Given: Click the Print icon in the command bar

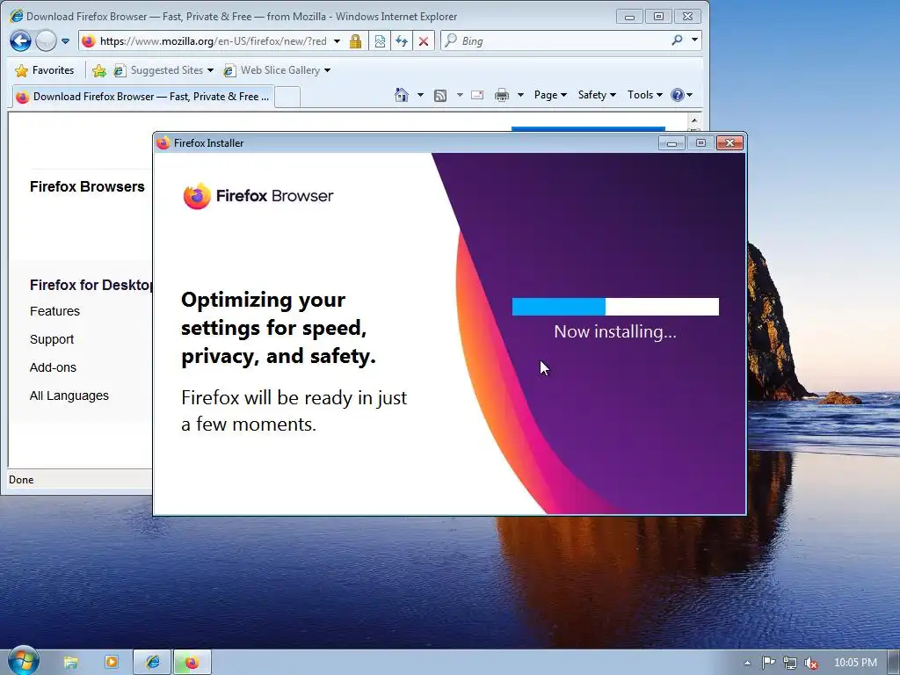Looking at the screenshot, I should click(x=502, y=95).
